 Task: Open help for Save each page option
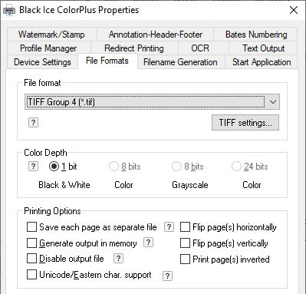pos(169,227)
